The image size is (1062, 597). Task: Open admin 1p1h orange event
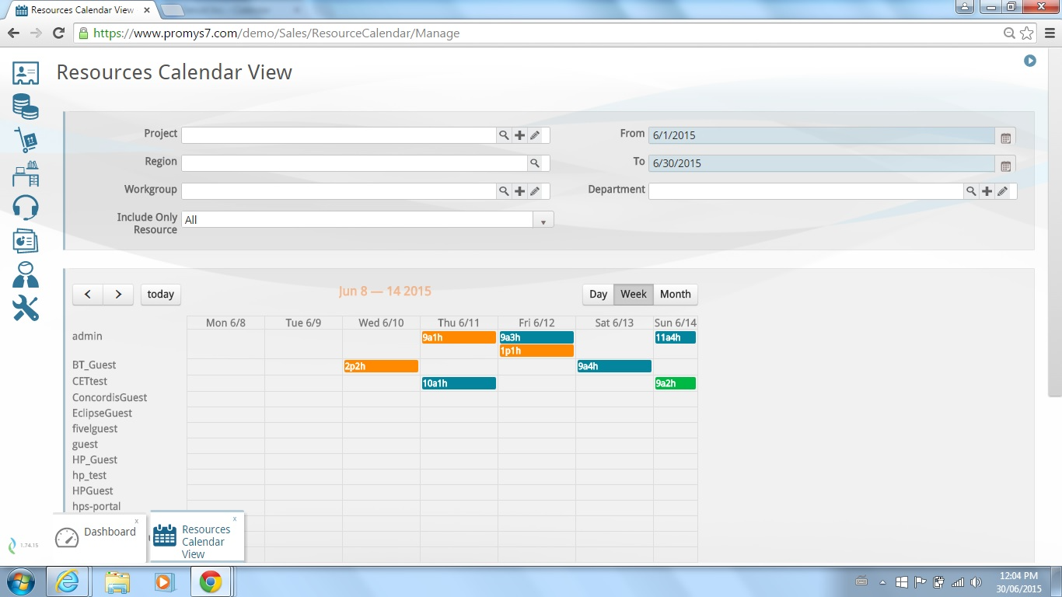pos(536,351)
